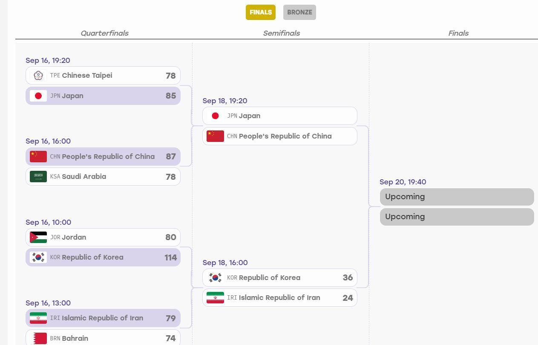The image size is (538, 345).
Task: Click the Bahrain flag icon
Action: (38, 338)
